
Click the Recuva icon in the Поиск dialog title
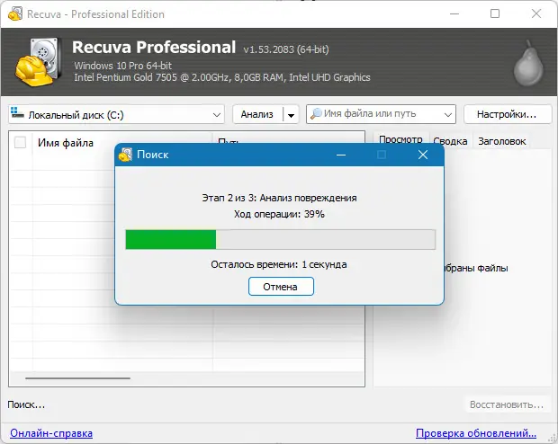[x=125, y=155]
